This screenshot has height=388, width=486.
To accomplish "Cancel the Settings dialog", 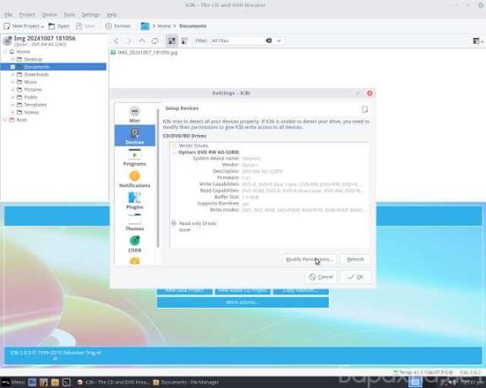I will point(321,277).
